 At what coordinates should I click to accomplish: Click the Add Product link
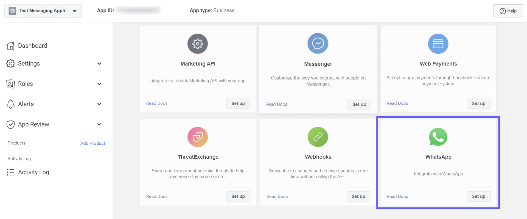click(x=92, y=143)
